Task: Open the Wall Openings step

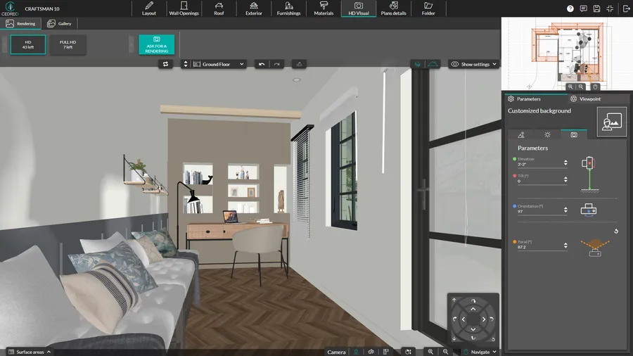Action: 184,8
